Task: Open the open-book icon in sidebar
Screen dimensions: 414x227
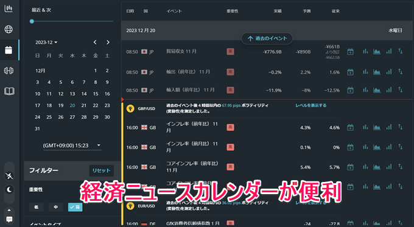Action: click(9, 91)
